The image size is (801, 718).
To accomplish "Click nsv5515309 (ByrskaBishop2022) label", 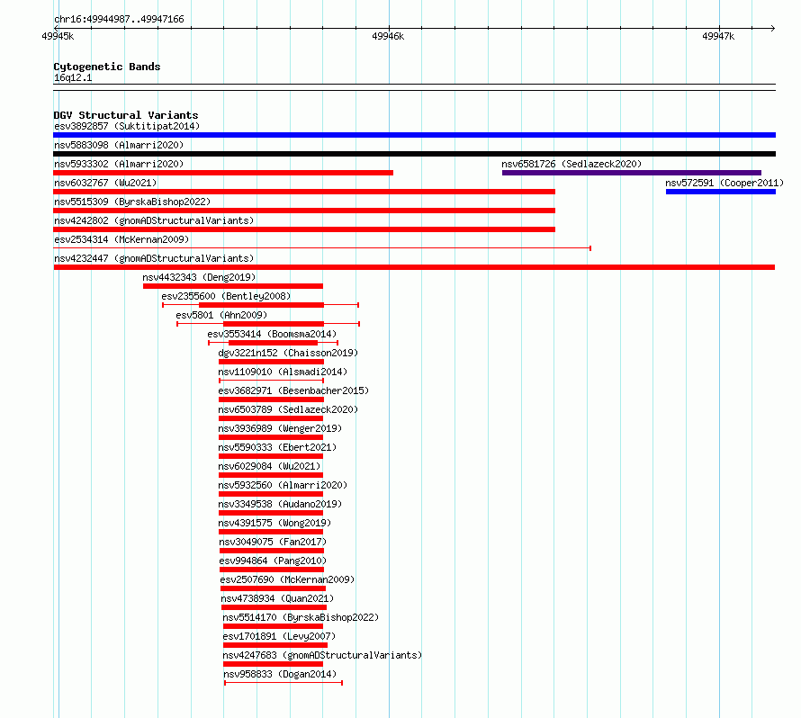I will (x=132, y=202).
